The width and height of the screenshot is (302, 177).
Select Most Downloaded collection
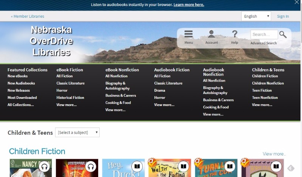tap(22, 97)
